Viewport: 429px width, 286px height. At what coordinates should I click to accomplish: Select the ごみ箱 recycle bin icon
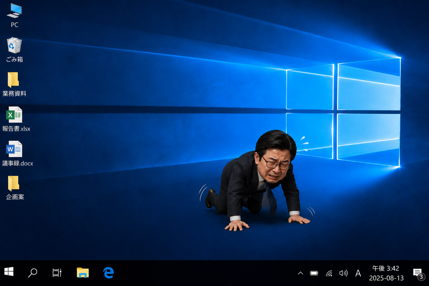coord(14,45)
